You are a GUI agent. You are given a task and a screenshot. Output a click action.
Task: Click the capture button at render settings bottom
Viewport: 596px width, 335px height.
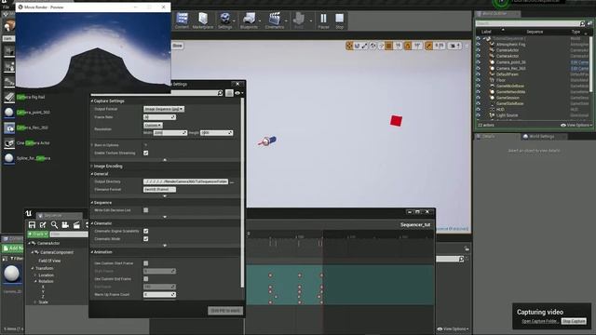coord(225,311)
